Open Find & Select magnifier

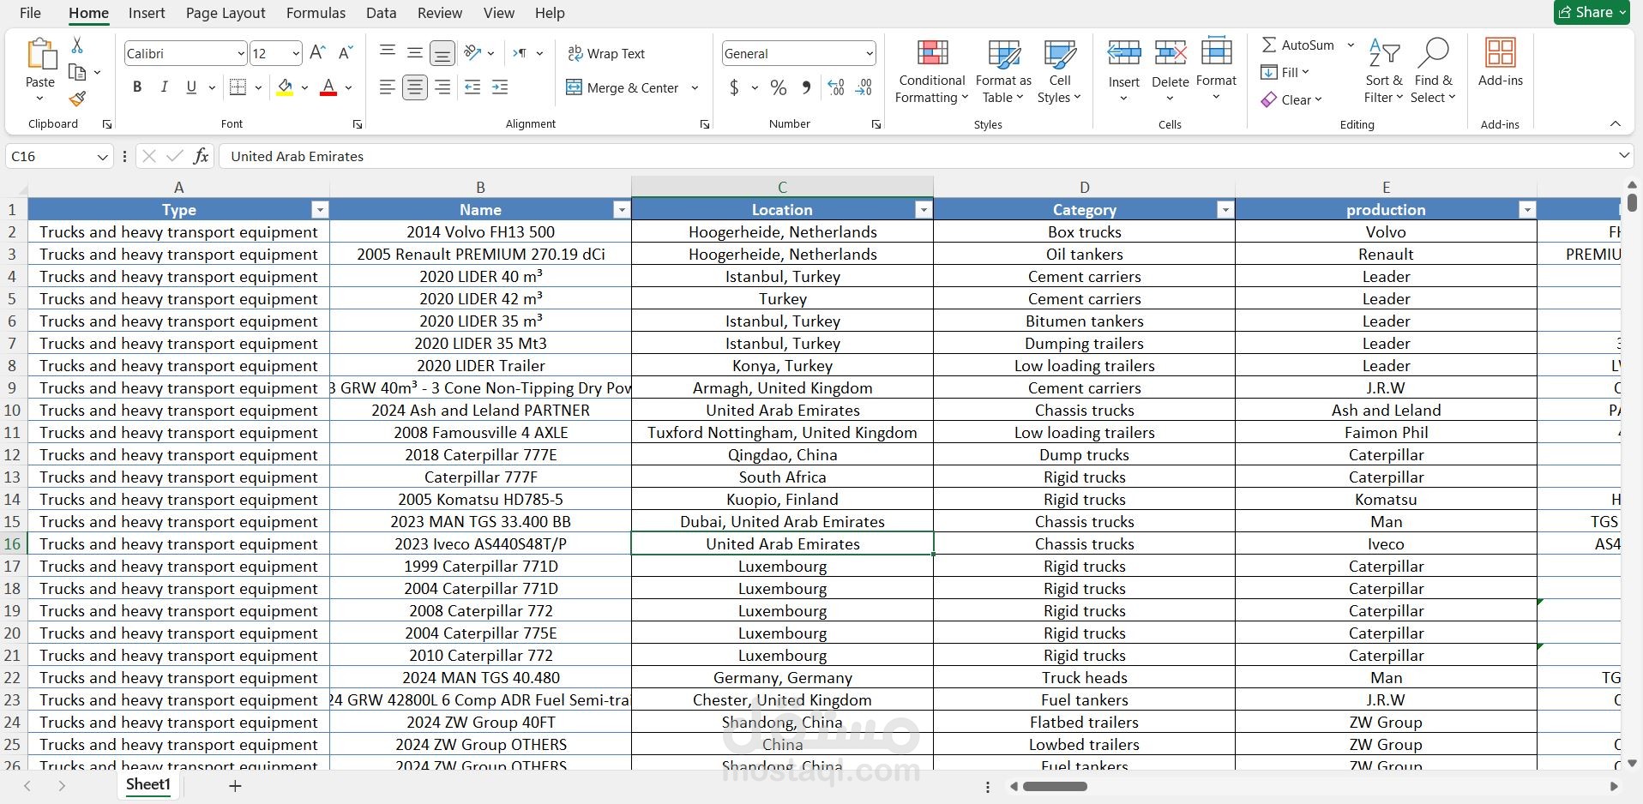1434,71
